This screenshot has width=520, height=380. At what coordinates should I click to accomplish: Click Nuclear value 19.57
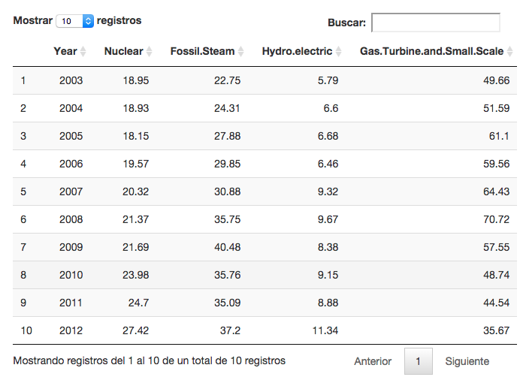pyautogui.click(x=136, y=164)
